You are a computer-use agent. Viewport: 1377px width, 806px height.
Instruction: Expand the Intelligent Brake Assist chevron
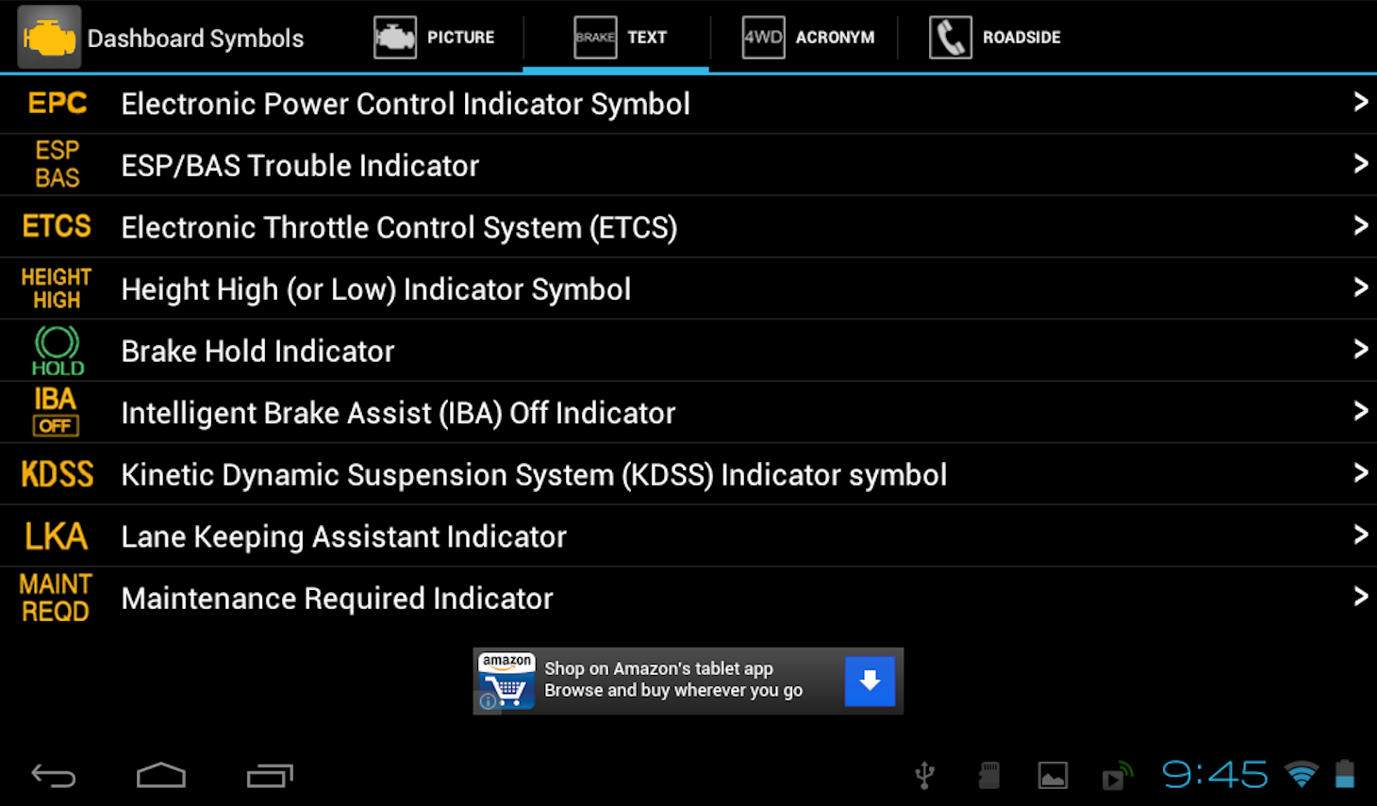(x=1360, y=411)
